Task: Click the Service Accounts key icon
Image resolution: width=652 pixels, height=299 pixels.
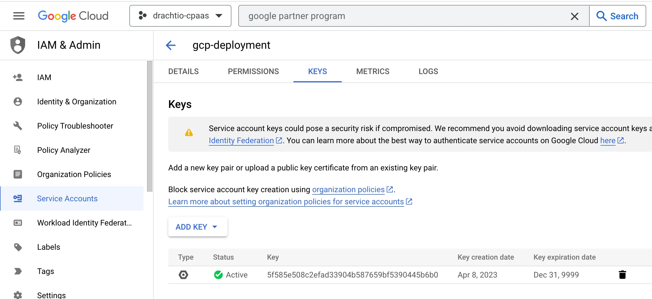Action: (x=18, y=199)
